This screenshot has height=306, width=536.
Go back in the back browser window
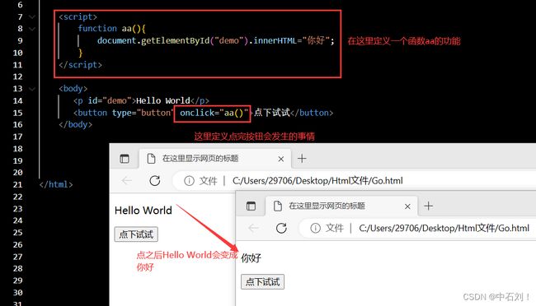(127, 180)
